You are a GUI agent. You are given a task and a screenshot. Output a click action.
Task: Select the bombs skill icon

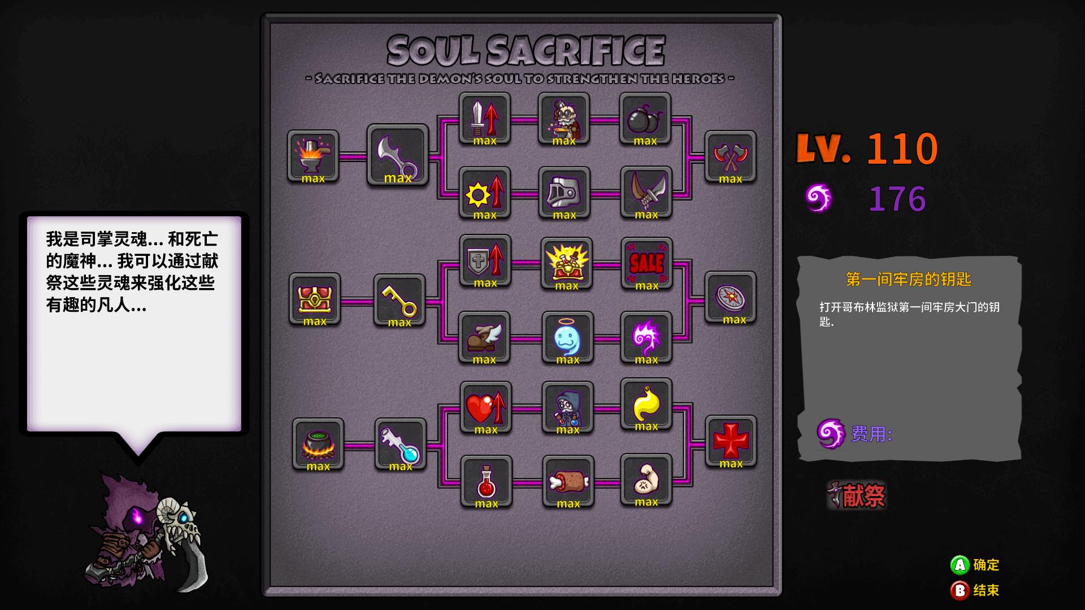[x=645, y=119]
